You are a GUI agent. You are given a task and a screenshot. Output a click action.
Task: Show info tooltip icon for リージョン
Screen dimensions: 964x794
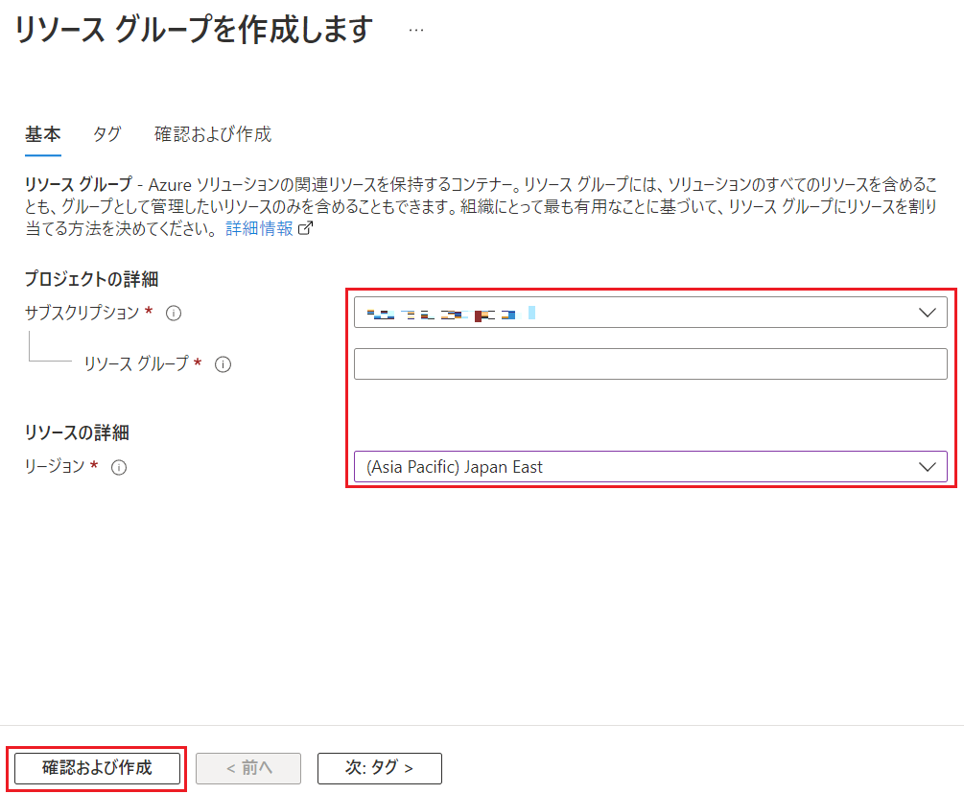click(x=119, y=468)
